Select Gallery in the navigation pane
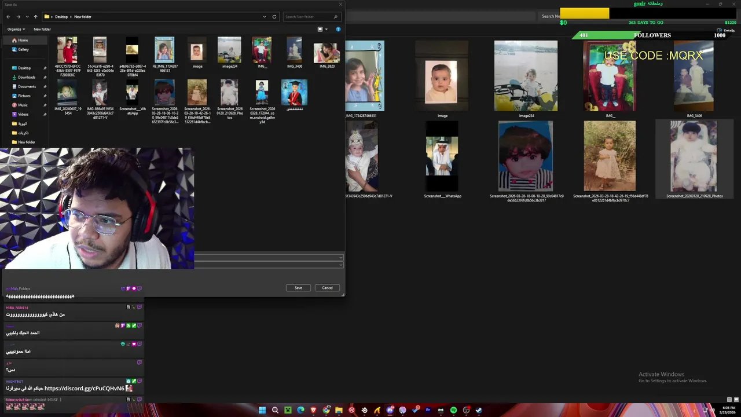 (23, 49)
